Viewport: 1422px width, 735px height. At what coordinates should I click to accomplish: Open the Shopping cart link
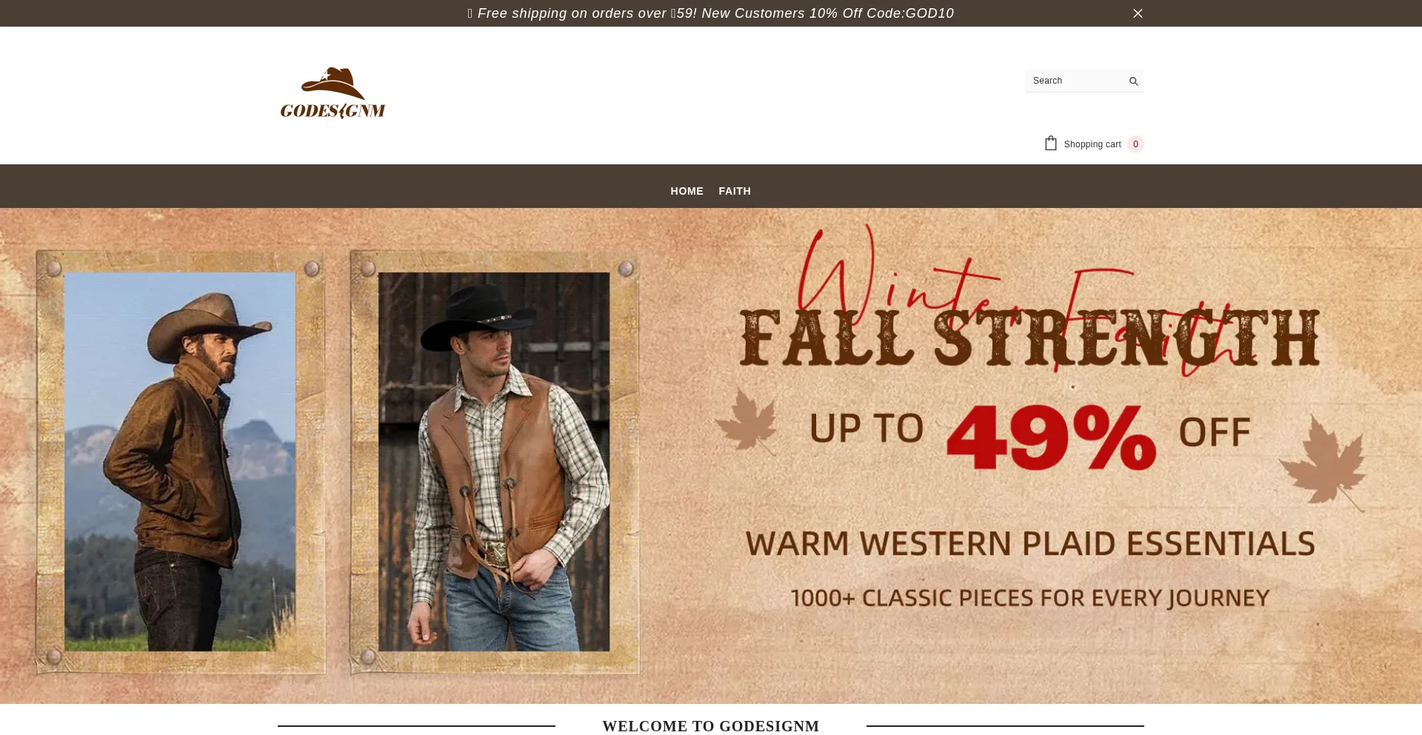click(x=1092, y=144)
